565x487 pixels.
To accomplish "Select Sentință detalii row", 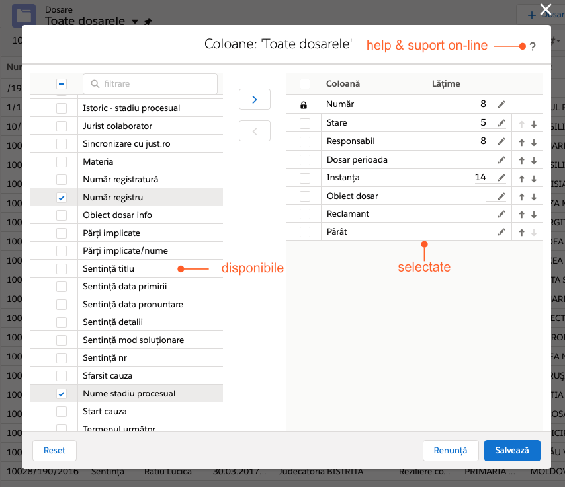I will 126,322.
